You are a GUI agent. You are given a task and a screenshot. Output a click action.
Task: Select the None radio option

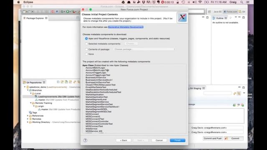[x=86, y=54]
